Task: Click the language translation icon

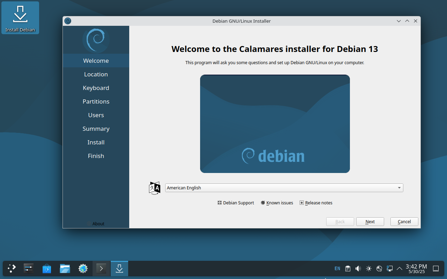Action: [155, 188]
